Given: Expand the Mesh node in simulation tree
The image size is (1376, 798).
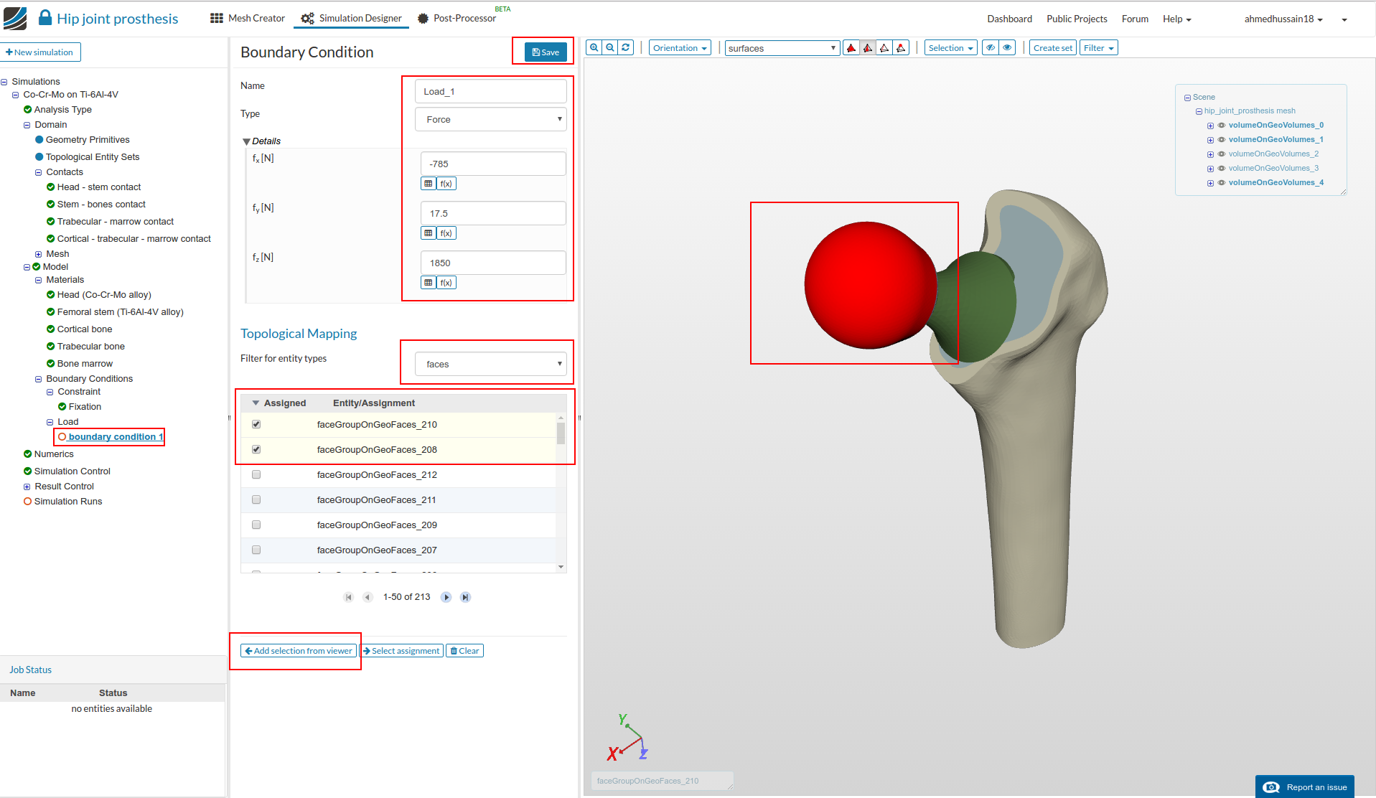Looking at the screenshot, I should point(39,254).
